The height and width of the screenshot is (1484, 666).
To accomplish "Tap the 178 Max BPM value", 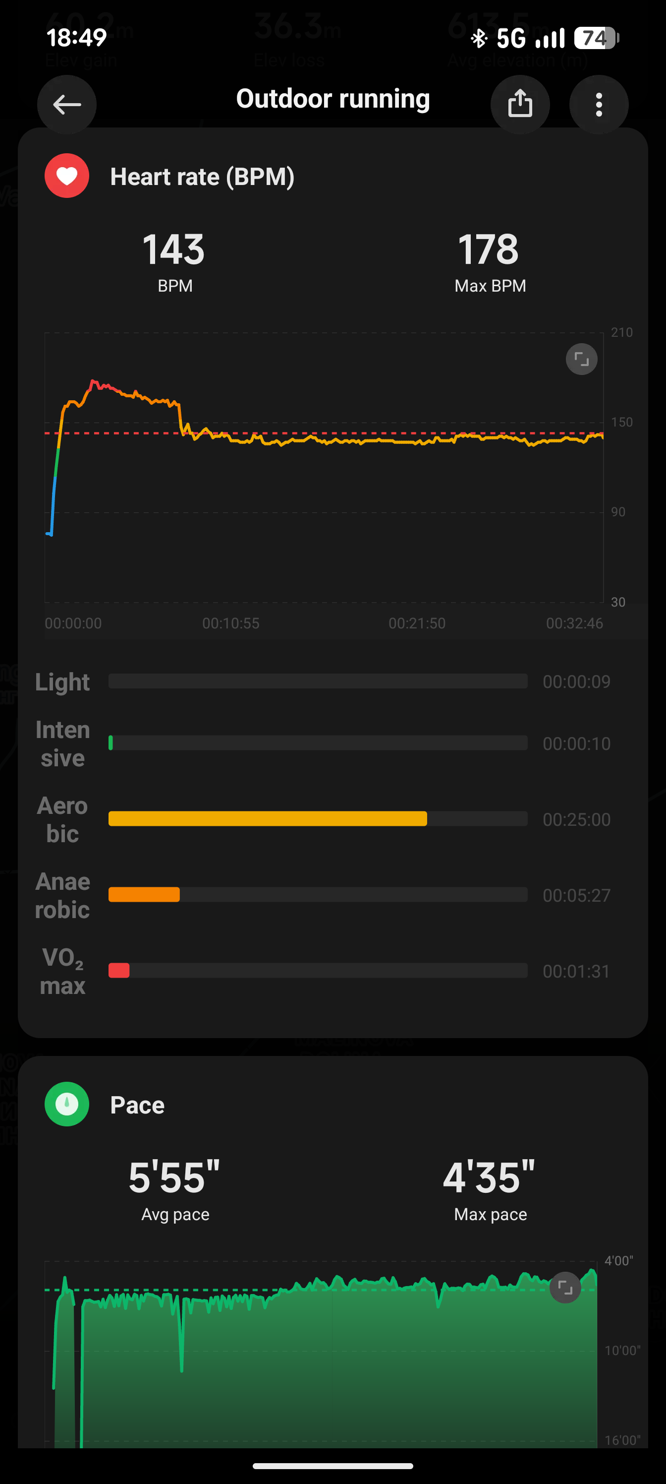I will point(489,250).
